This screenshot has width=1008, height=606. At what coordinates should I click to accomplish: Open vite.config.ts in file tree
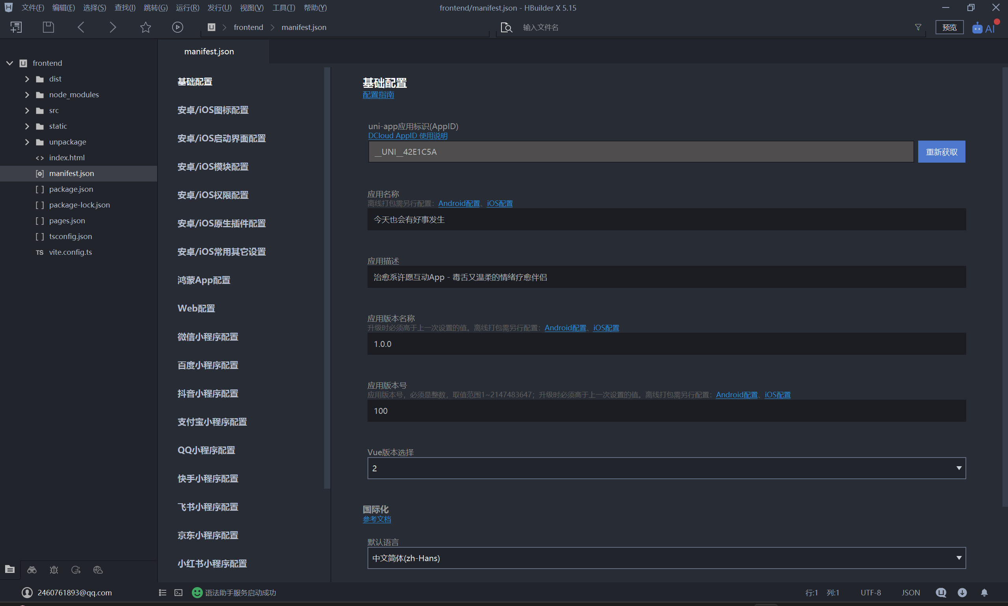[x=70, y=252]
